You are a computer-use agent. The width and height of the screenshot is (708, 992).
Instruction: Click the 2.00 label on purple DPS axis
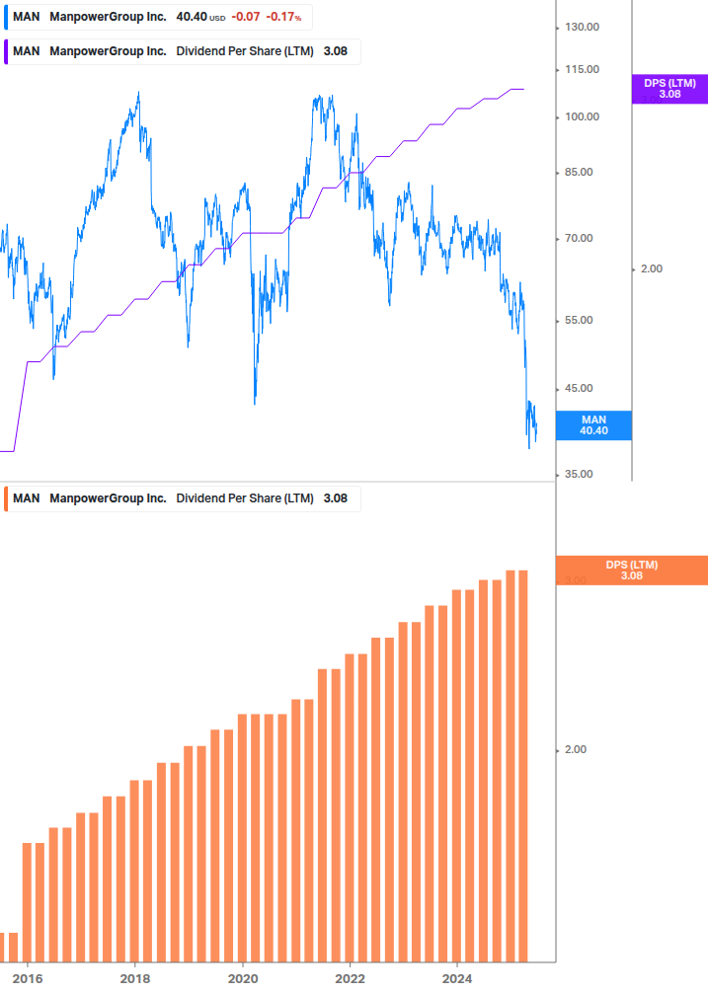coord(652,268)
